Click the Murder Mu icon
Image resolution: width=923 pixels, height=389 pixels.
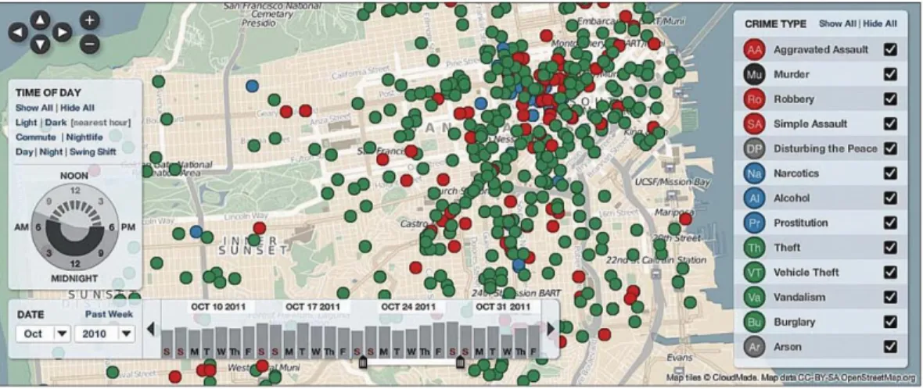pos(754,75)
